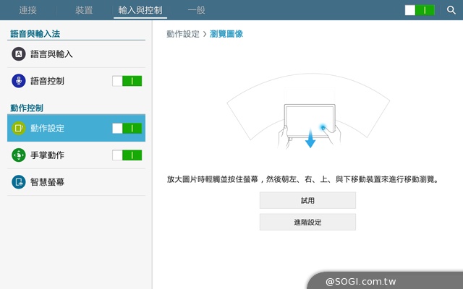The height and width of the screenshot is (289, 463).
Task: Open 進階設定 advanced settings button
Action: [x=307, y=222]
